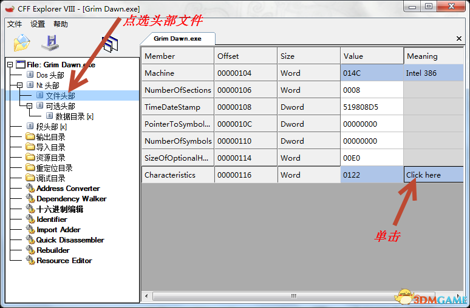Click the horizontal scrollbar left arrow
The image size is (470, 308).
[x=146, y=296]
